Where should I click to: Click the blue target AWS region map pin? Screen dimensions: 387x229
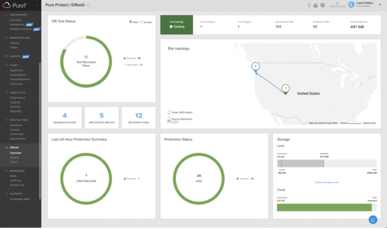click(x=256, y=67)
